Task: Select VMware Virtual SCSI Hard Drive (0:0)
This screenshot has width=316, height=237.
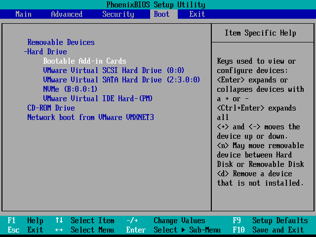Action: pyautogui.click(x=114, y=71)
